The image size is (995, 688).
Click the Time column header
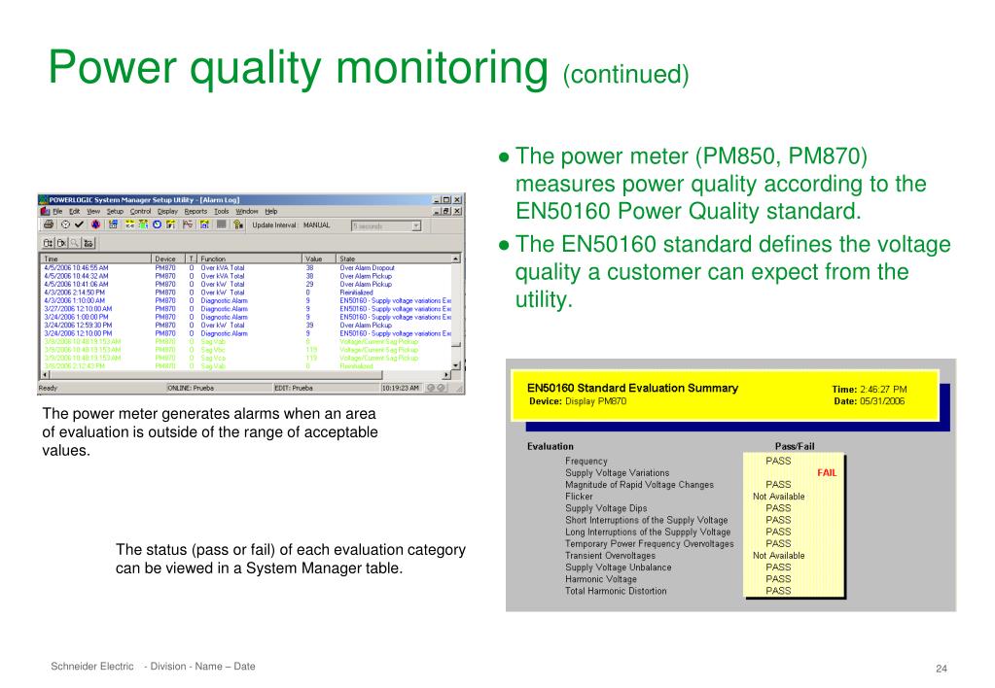click(x=97, y=258)
